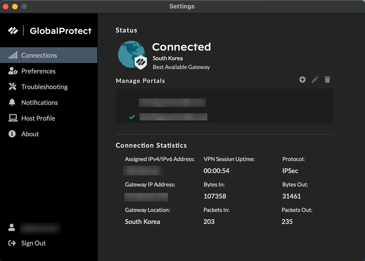
Task: Click the Notifications bell icon
Action: pyautogui.click(x=12, y=102)
